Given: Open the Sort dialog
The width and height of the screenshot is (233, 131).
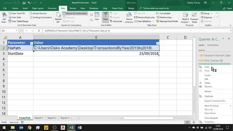Looking at the screenshot, I should (x=97, y=16).
